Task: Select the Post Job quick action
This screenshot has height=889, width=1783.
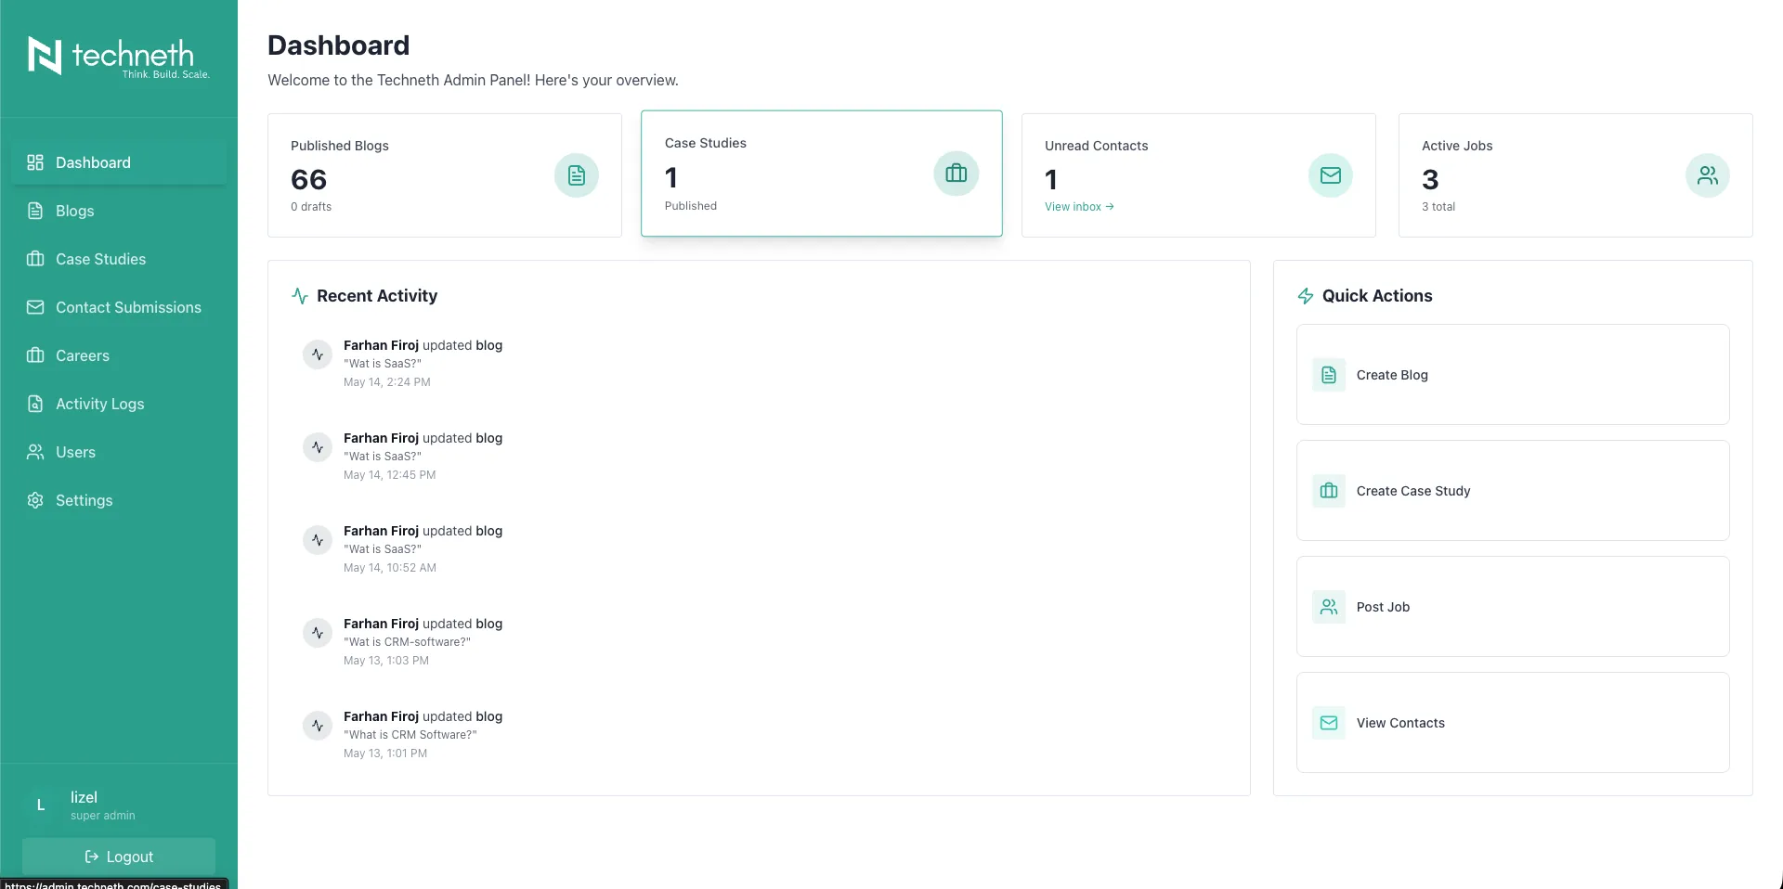Action: click(1513, 607)
